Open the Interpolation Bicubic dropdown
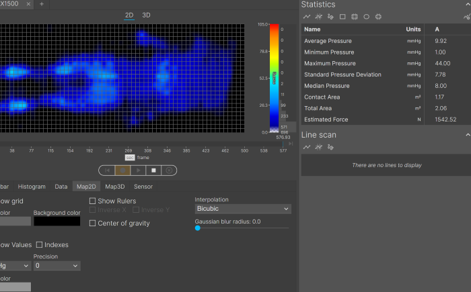Viewport: 471px width, 292px height. point(243,209)
